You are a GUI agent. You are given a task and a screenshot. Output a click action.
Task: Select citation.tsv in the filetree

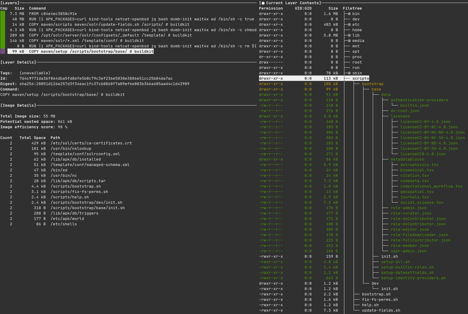(x=414, y=176)
